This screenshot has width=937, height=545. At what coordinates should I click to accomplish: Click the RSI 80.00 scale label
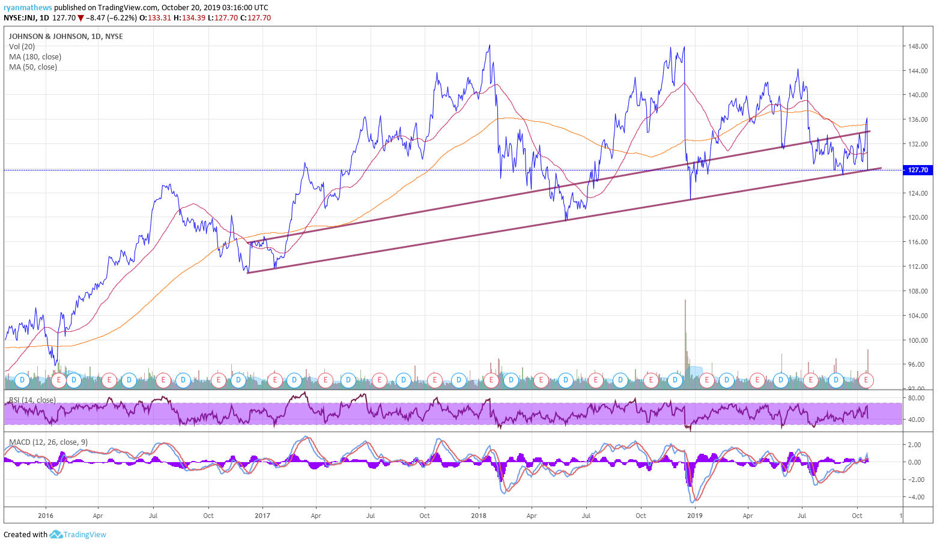(916, 398)
